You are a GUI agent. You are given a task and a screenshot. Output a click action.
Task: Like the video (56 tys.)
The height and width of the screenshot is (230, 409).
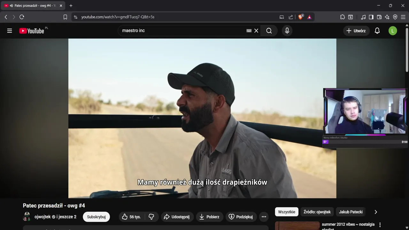click(131, 217)
